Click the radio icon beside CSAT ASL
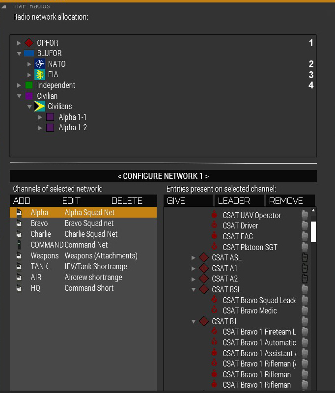Screen dimensions: 335x393 click(305, 257)
